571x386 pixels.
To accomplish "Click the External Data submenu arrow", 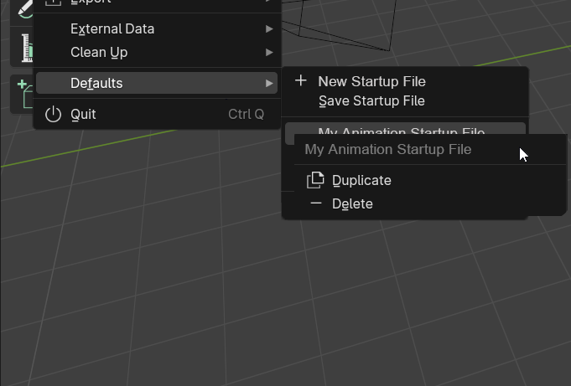I will [x=269, y=28].
